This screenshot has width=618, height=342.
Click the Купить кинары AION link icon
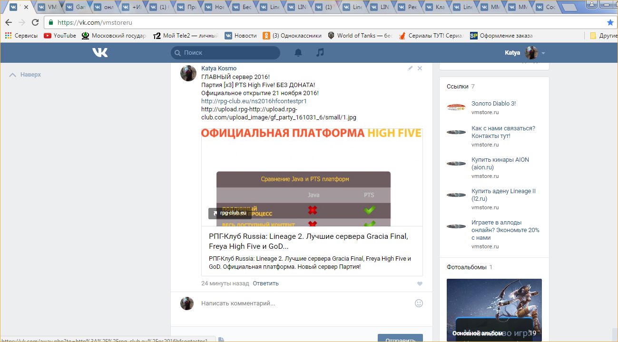[456, 164]
